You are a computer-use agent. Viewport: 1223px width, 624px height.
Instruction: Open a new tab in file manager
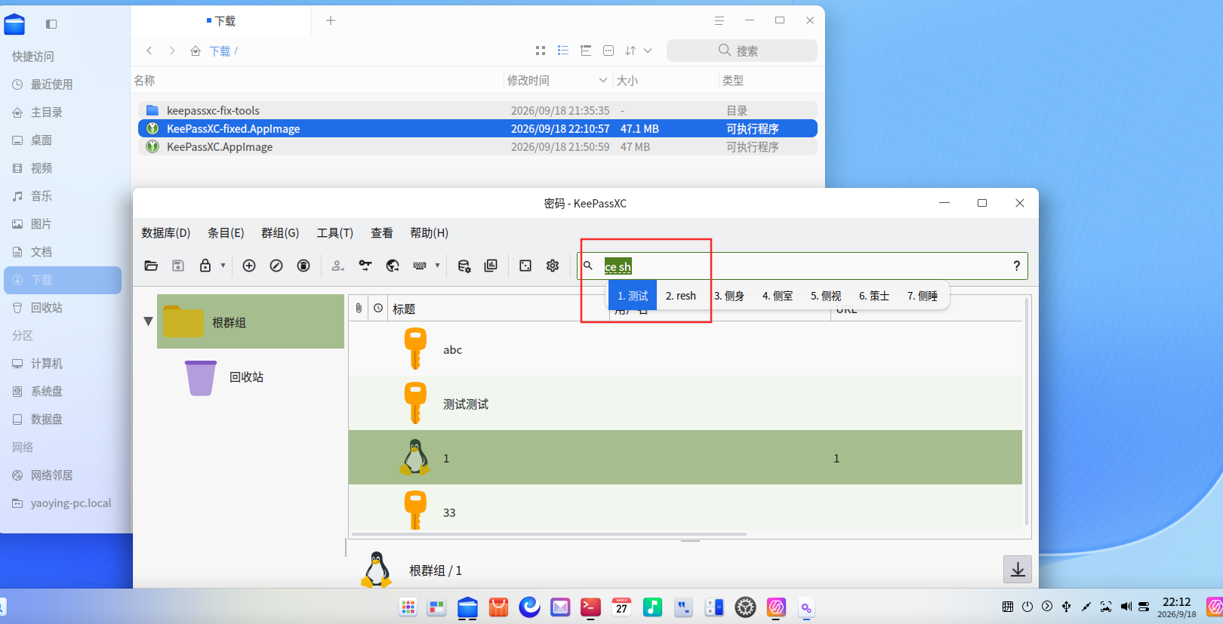331,20
